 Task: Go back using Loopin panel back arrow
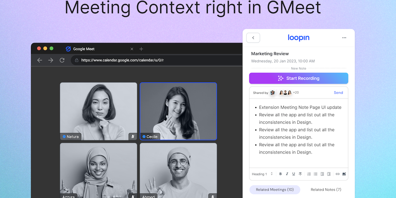pos(253,38)
